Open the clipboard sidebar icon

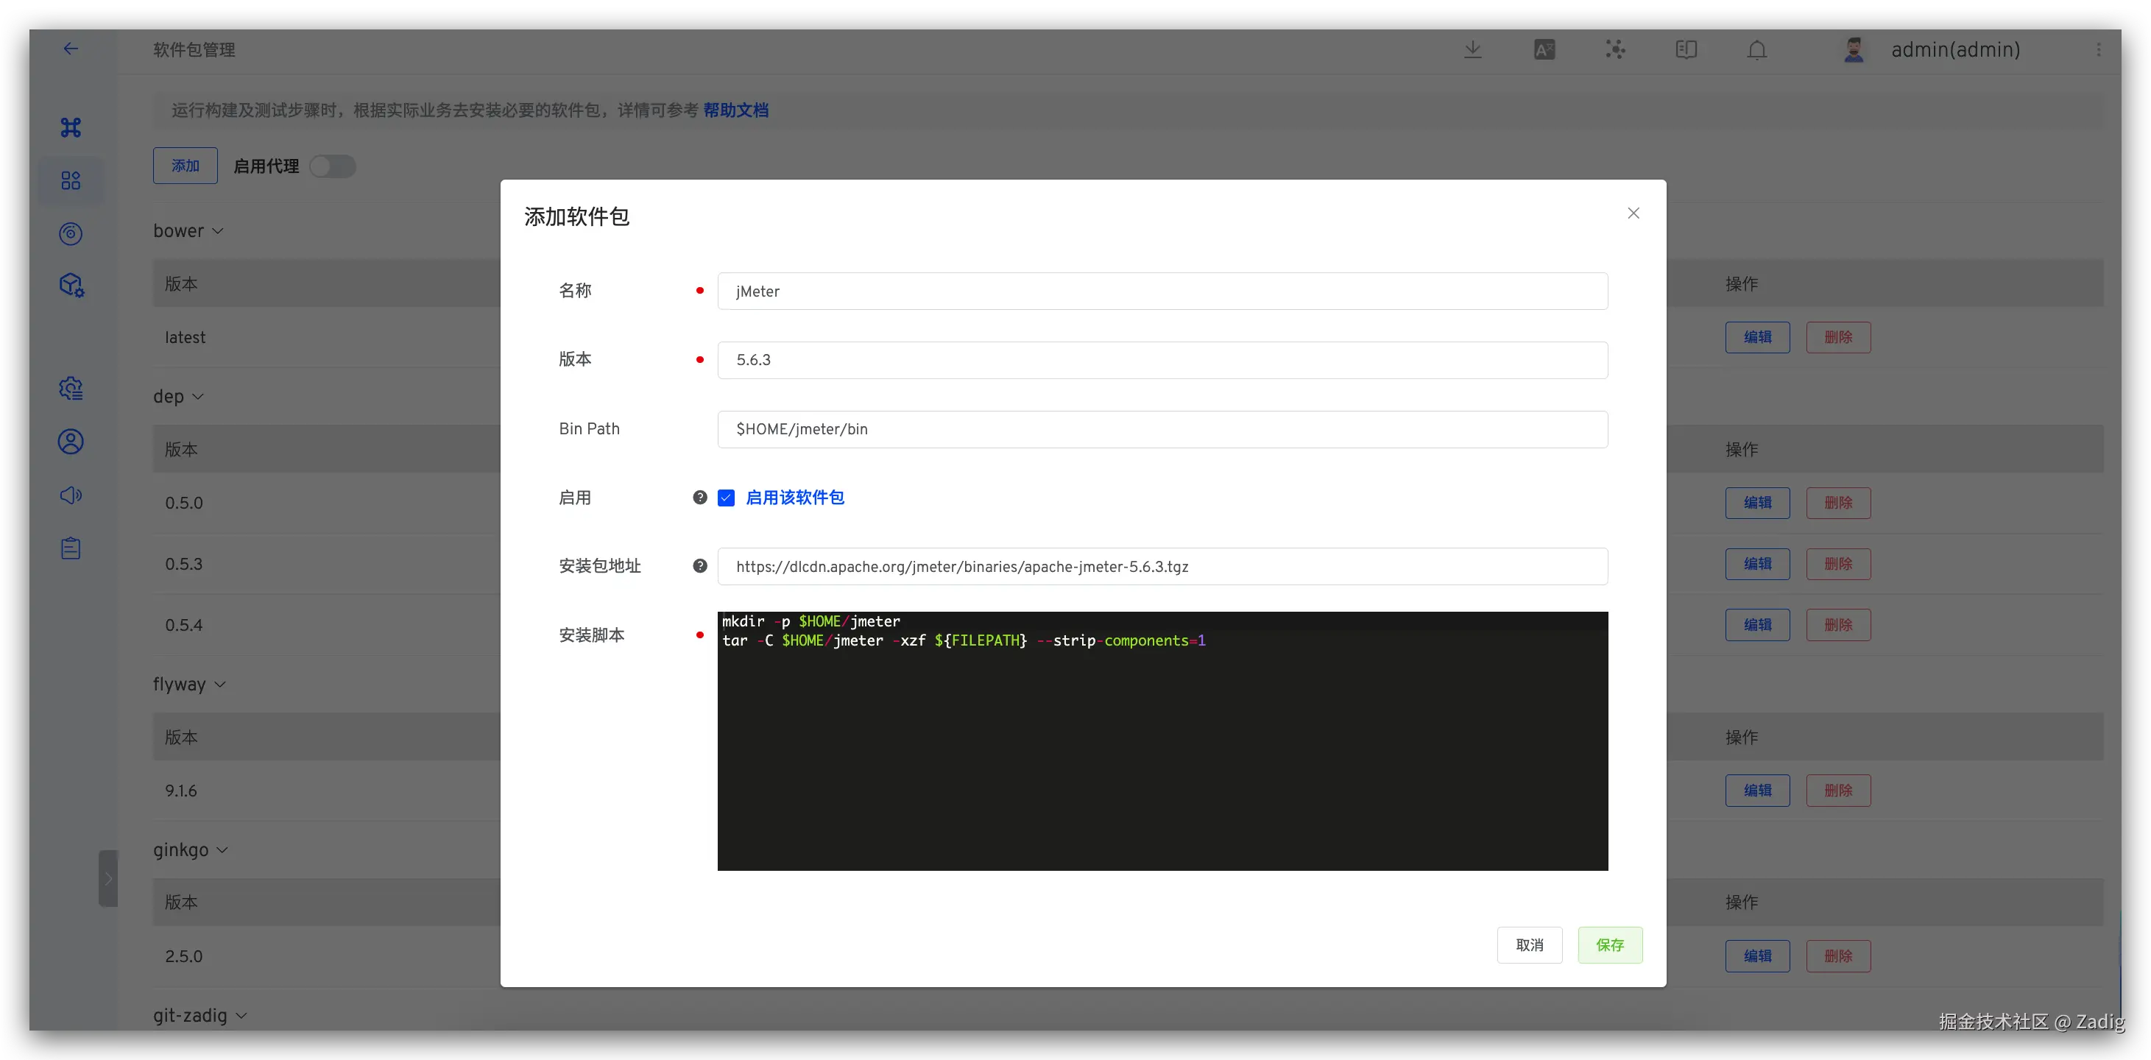pos(71,549)
